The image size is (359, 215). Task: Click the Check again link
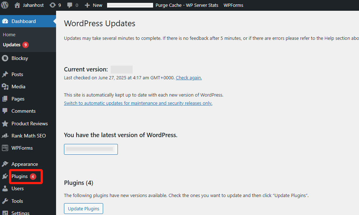point(189,78)
